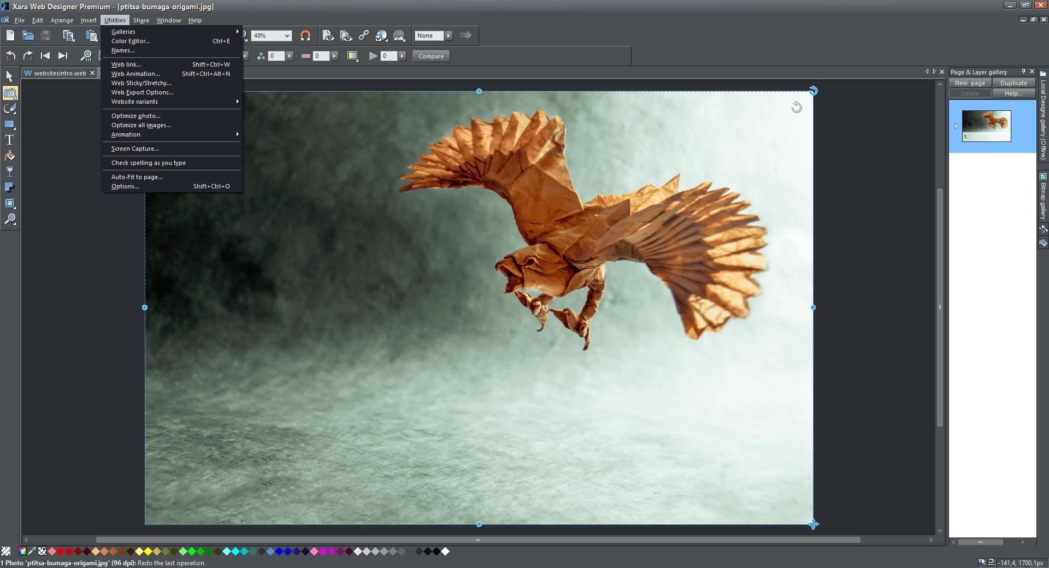Open a file using the folder icon
Image resolution: width=1049 pixels, height=568 pixels.
click(28, 35)
